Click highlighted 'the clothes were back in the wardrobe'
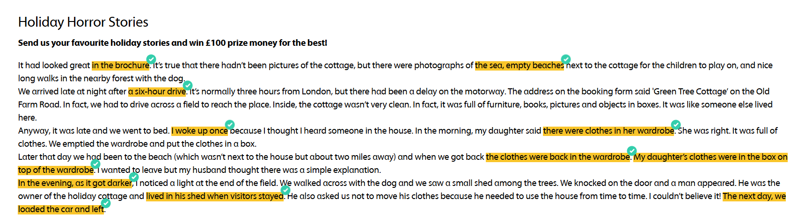 pos(557,157)
